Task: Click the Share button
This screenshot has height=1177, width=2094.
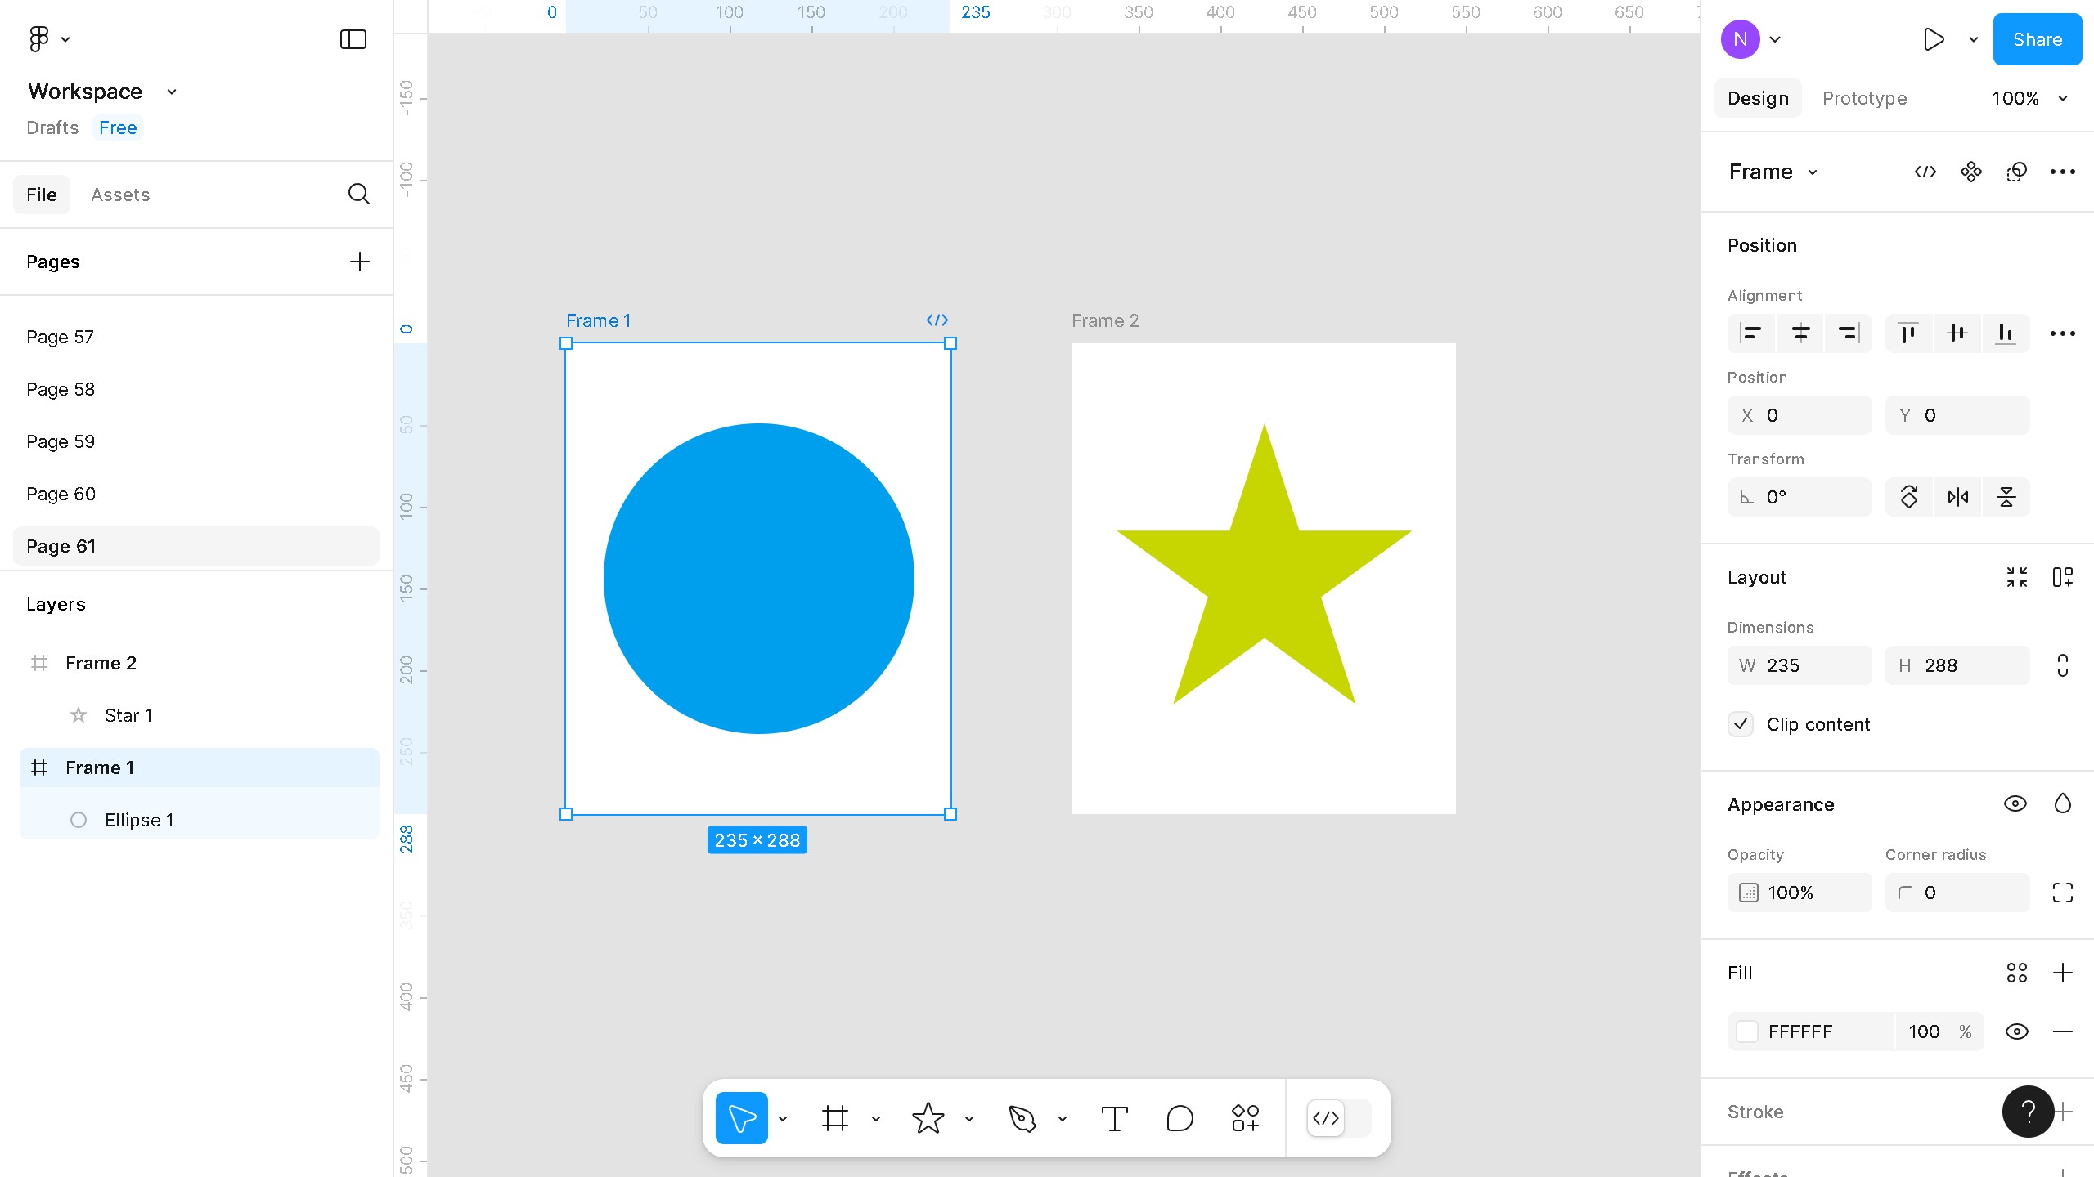Action: pos(2037,39)
